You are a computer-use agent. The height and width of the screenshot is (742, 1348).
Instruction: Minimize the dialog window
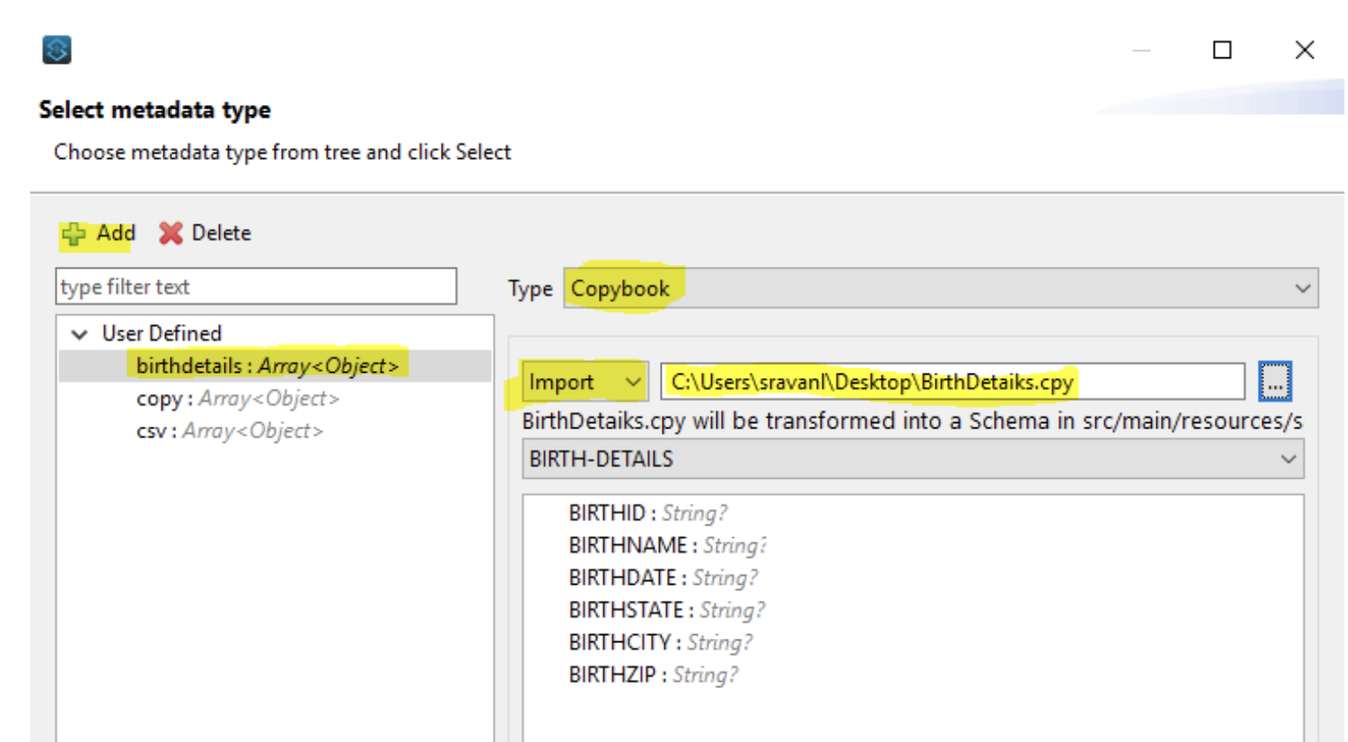pyautogui.click(x=1141, y=50)
